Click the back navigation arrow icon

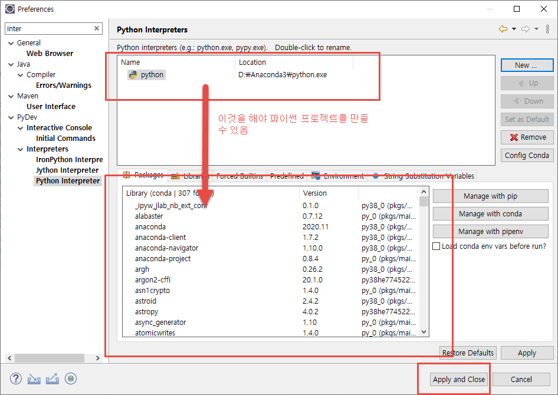[503, 29]
